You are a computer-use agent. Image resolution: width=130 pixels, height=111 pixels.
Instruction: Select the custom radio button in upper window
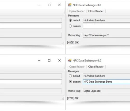[x=70, y=26]
